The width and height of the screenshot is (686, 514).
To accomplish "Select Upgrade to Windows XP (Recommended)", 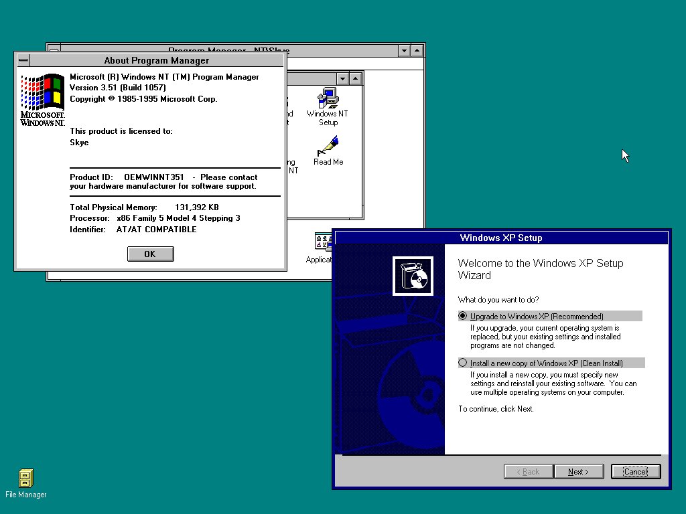I will click(x=463, y=316).
